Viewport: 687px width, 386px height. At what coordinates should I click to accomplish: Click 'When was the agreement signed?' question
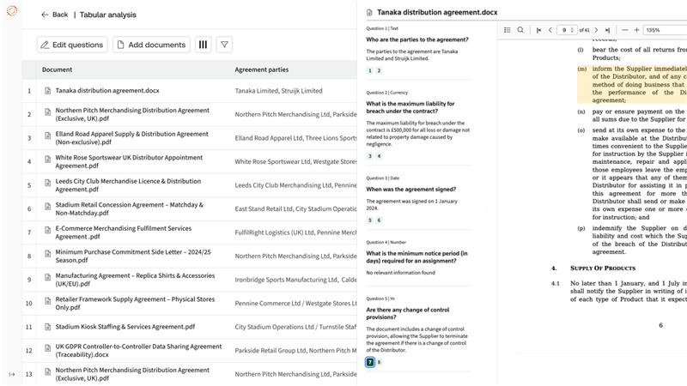point(411,189)
